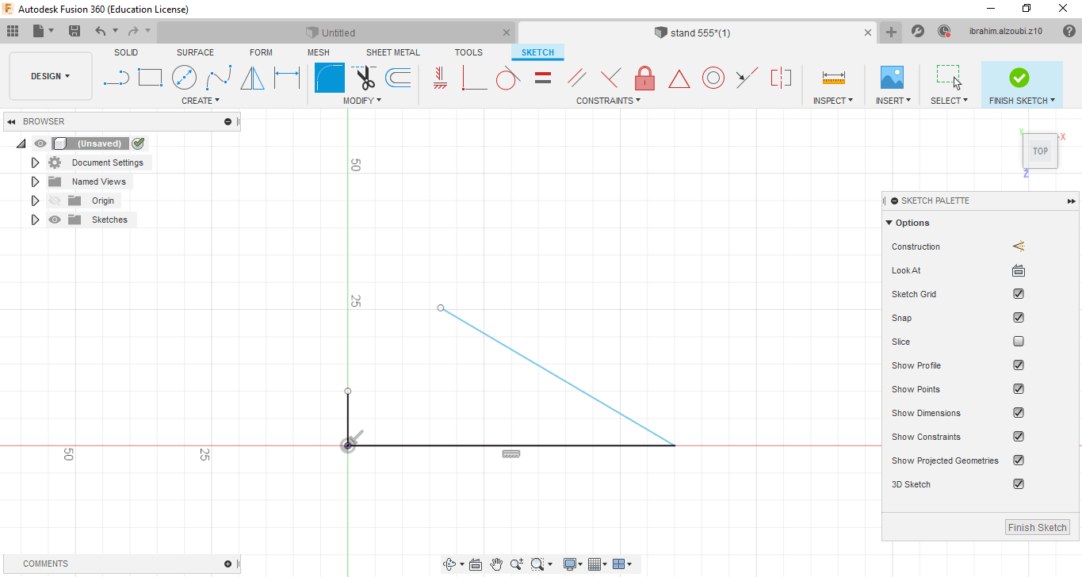1082x577 pixels.
Task: Click the Insert Image icon
Action: [893, 78]
